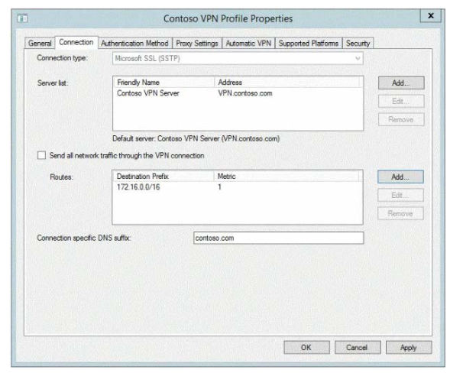Click Remove next to the Server list
Image resolution: width=450 pixels, height=373 pixels.
401,119
